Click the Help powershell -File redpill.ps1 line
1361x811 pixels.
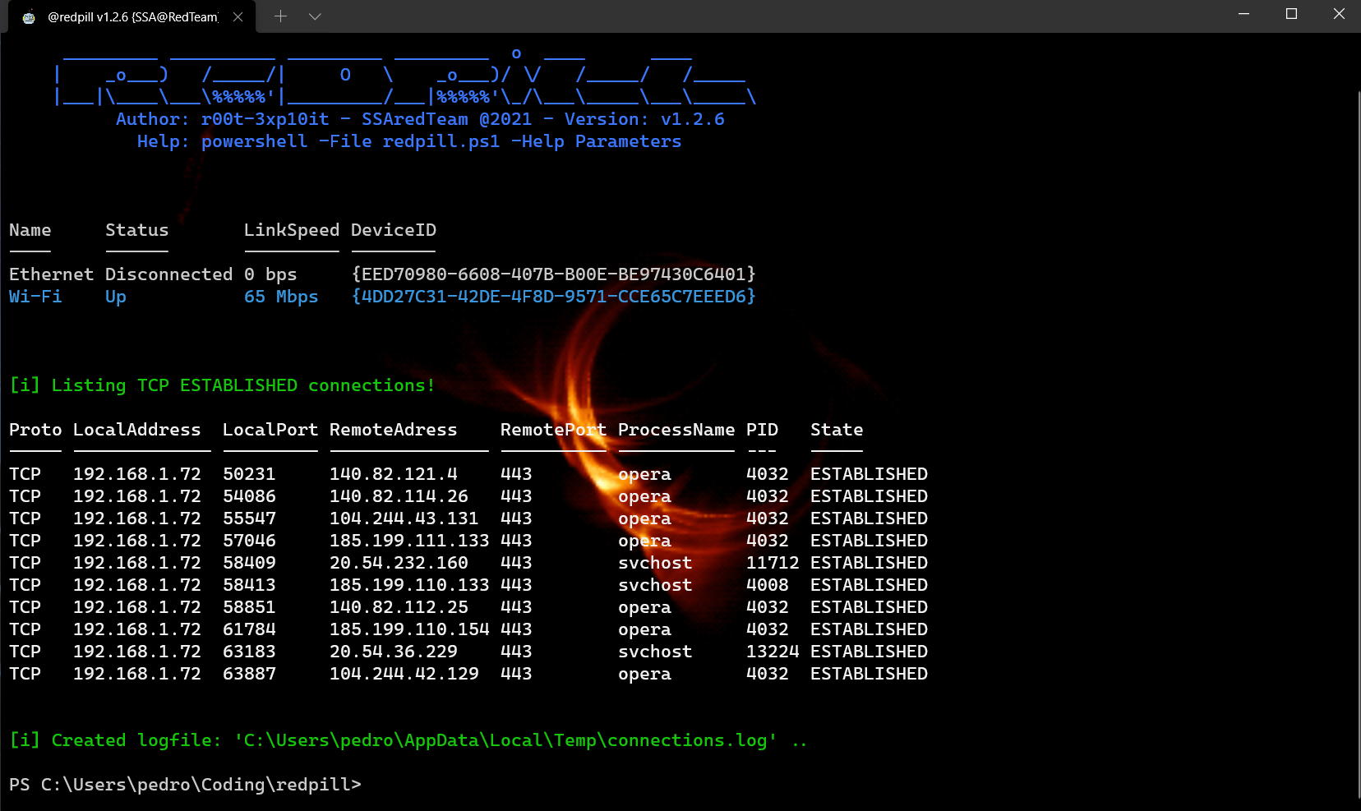408,141
